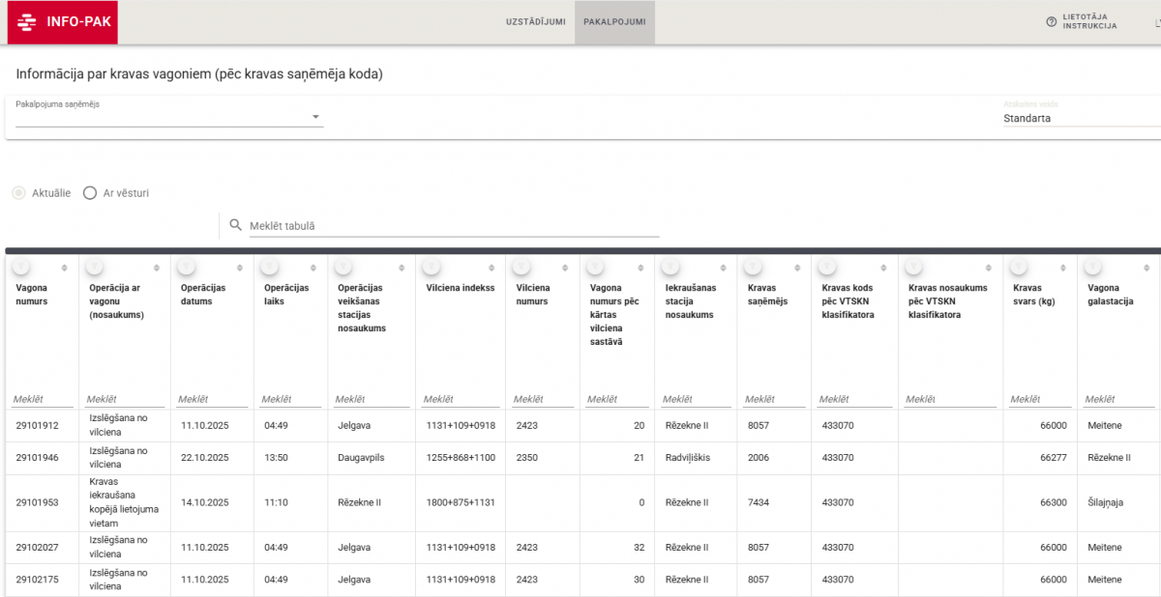The image size is (1161, 597).
Task: Click filter icon in Vagona numurs column
Action: [22, 267]
